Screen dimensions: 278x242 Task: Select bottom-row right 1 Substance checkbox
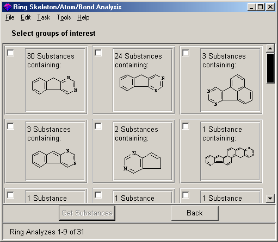tap(186, 195)
